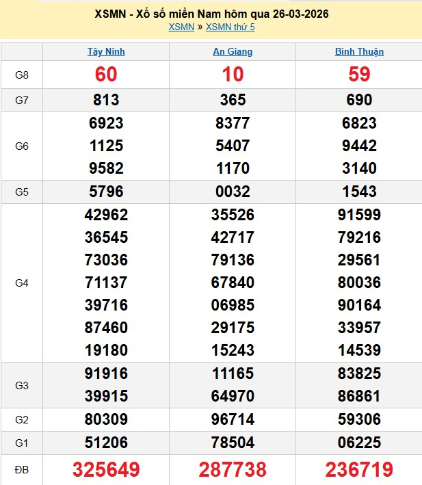Click the ĐB row label cell

click(22, 470)
